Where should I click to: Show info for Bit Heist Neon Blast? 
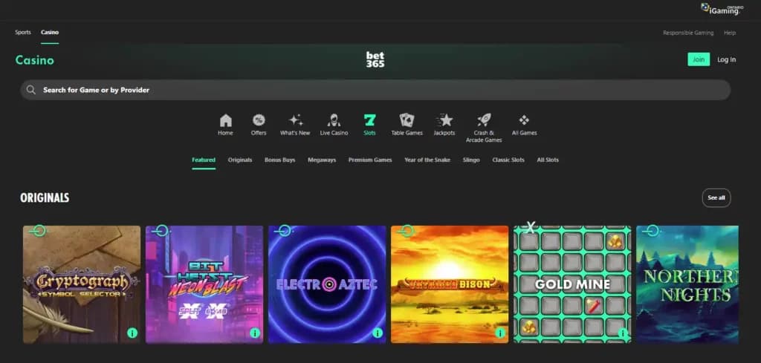255,333
